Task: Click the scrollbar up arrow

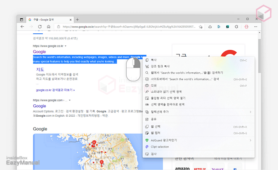Action: 259,33
